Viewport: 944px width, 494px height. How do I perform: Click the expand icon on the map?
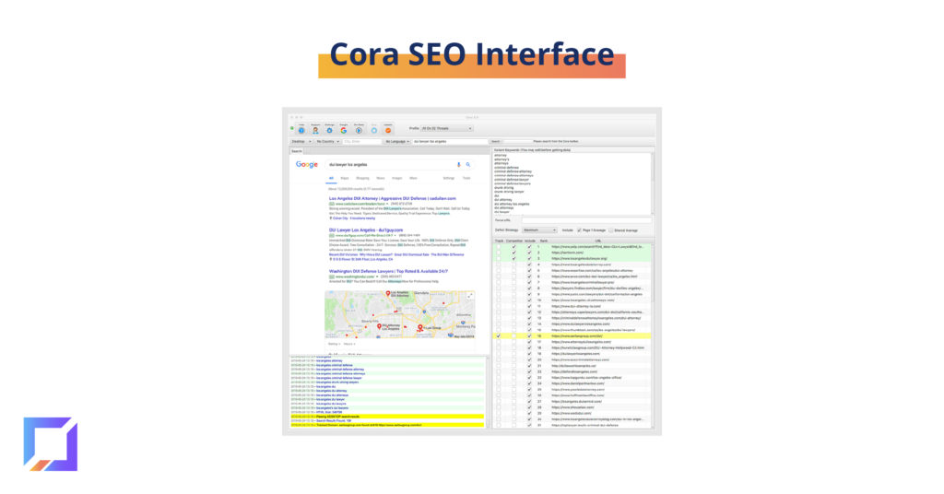[x=469, y=296]
